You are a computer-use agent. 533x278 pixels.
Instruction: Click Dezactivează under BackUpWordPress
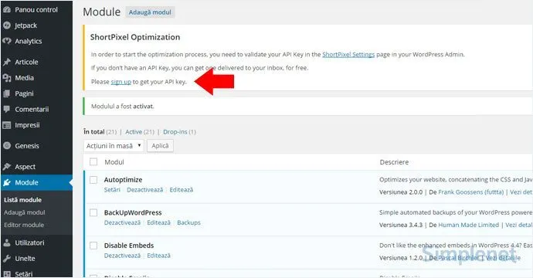pos(122,222)
